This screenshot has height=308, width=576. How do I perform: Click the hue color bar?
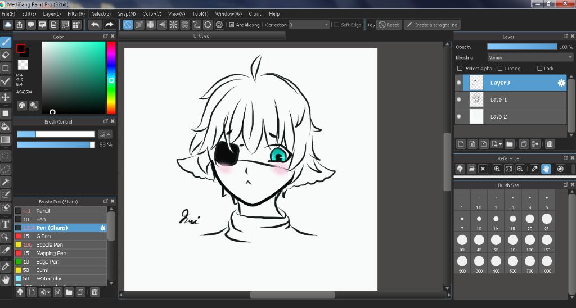coord(111,78)
